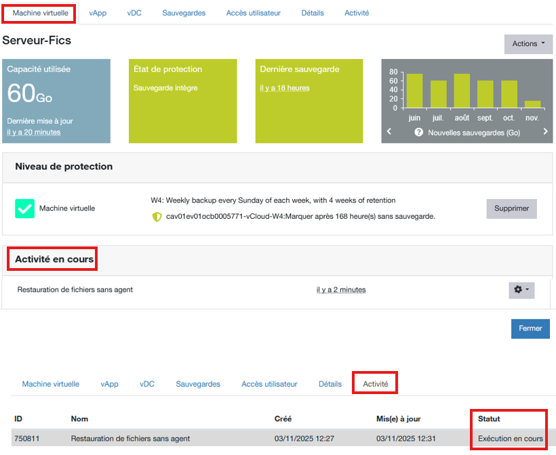Select the bottom Activité tab
The width and height of the screenshot is (556, 455).
pyautogui.click(x=376, y=384)
